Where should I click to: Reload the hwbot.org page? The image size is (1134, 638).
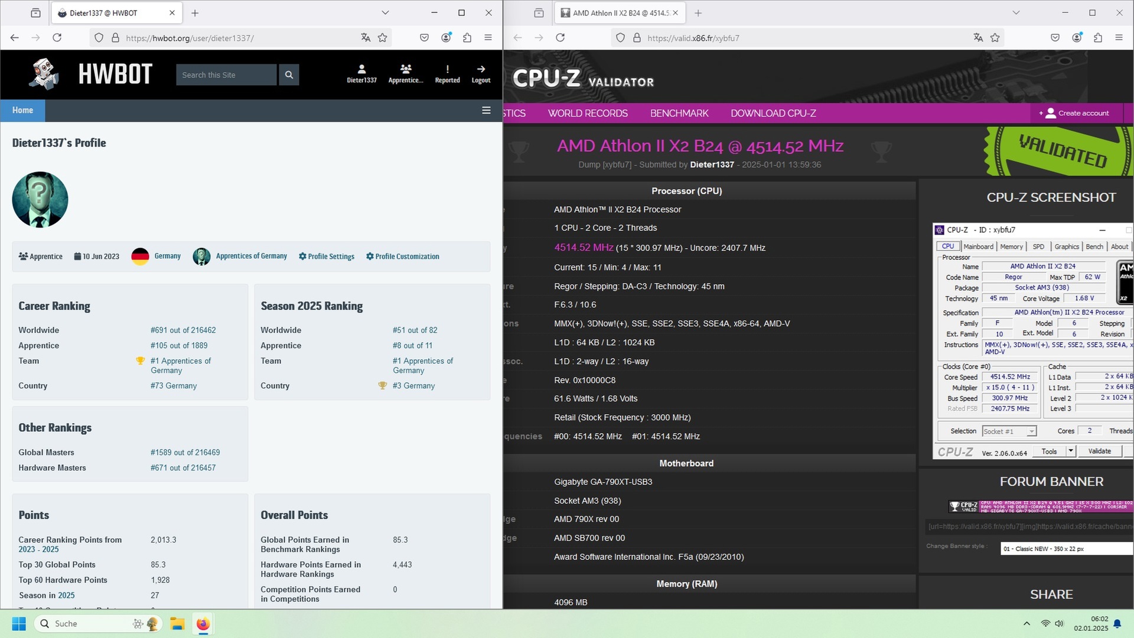point(57,38)
